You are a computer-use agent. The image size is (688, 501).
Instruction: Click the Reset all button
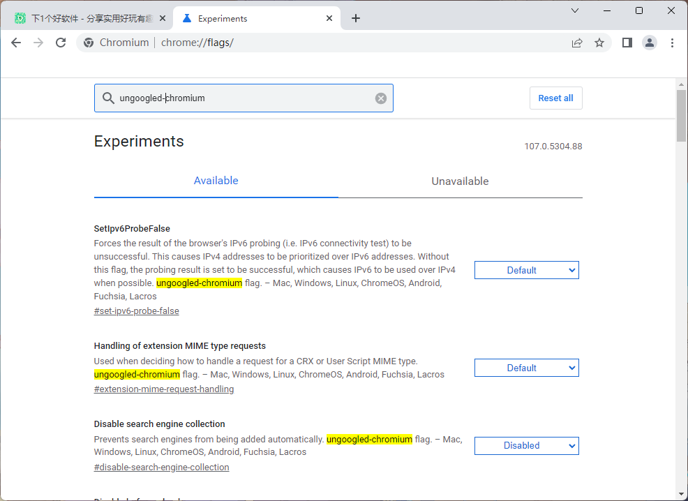pyautogui.click(x=555, y=98)
